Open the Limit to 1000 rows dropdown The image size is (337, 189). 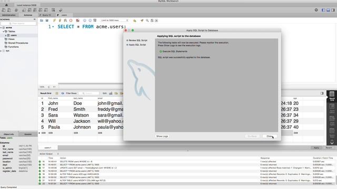click(114, 20)
